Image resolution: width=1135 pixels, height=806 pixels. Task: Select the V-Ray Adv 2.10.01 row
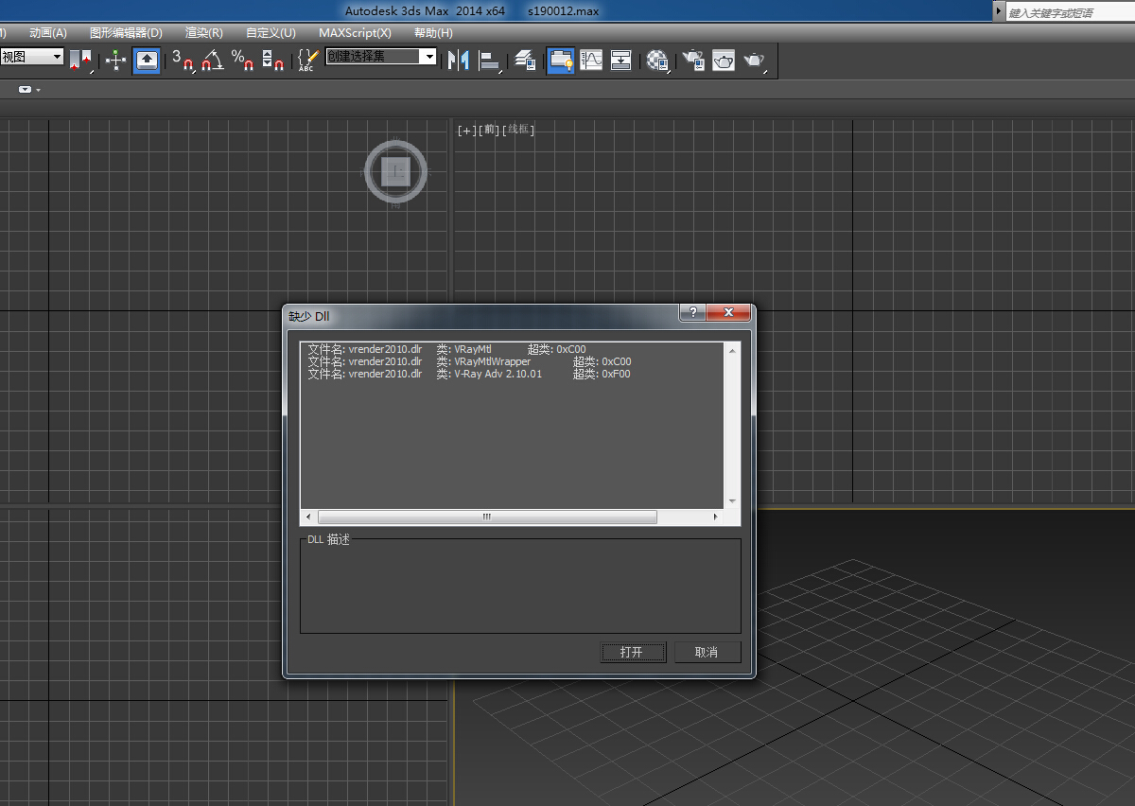469,374
